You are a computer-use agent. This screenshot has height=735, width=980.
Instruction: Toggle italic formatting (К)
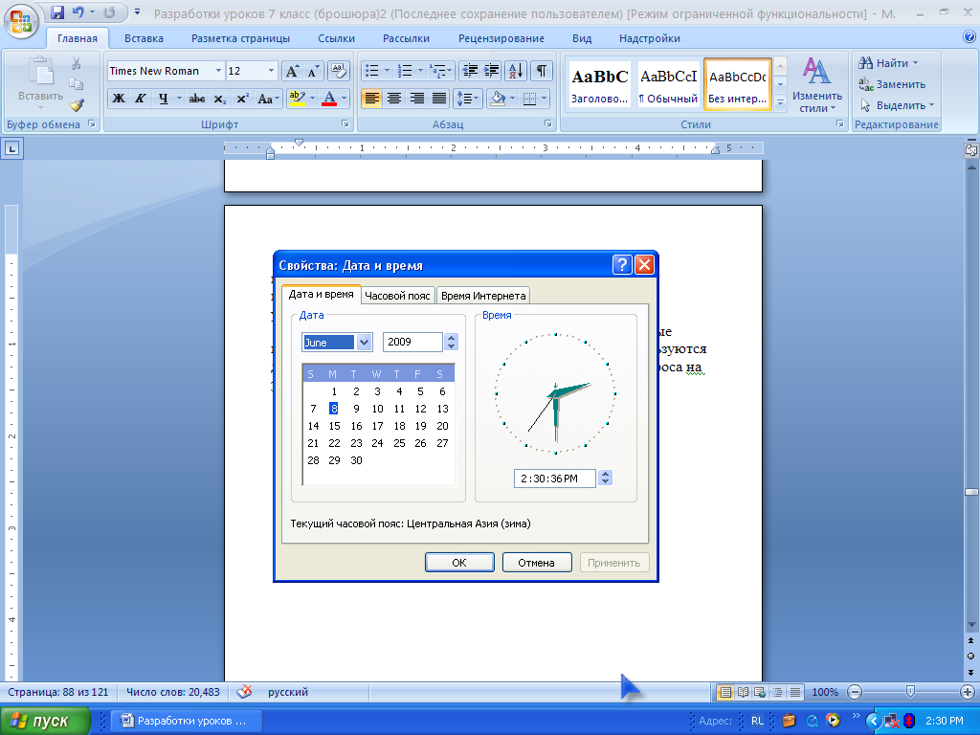(x=140, y=99)
